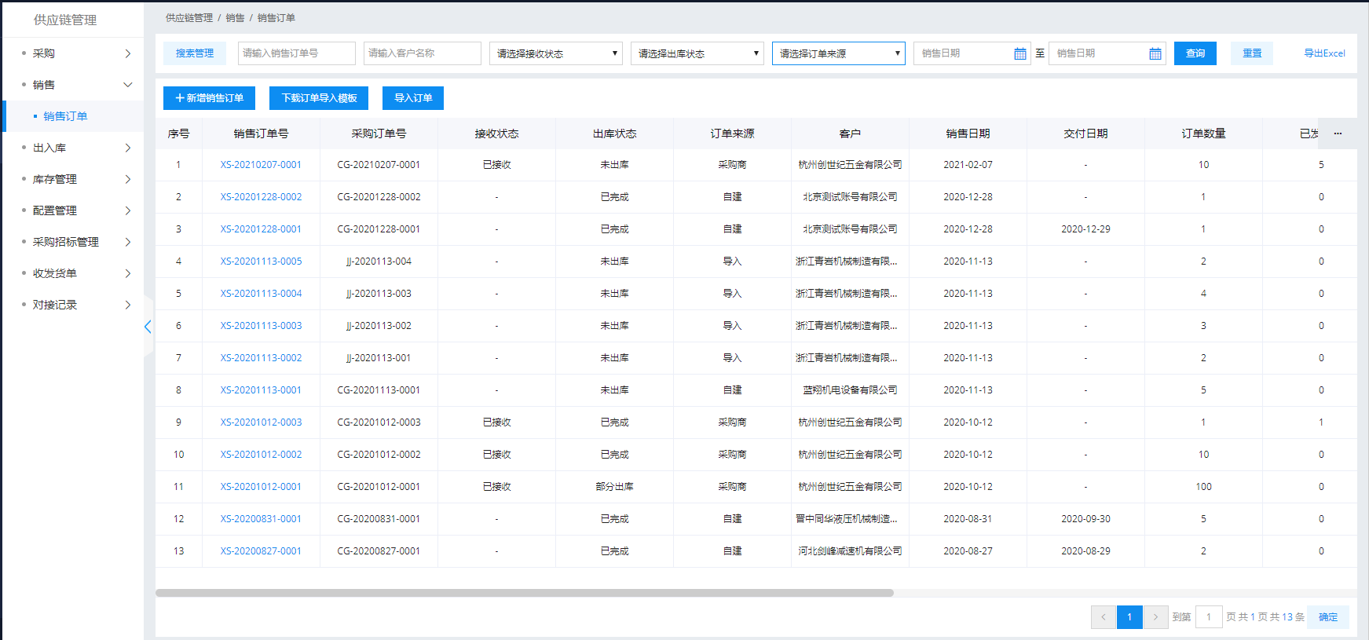
Task: Go to the next page arrow
Action: coord(1155,617)
